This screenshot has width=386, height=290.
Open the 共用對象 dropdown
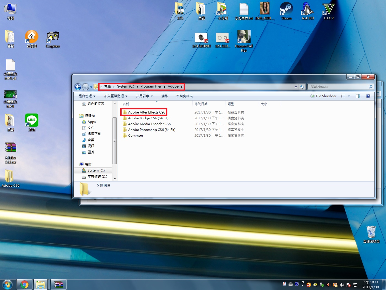click(x=144, y=96)
